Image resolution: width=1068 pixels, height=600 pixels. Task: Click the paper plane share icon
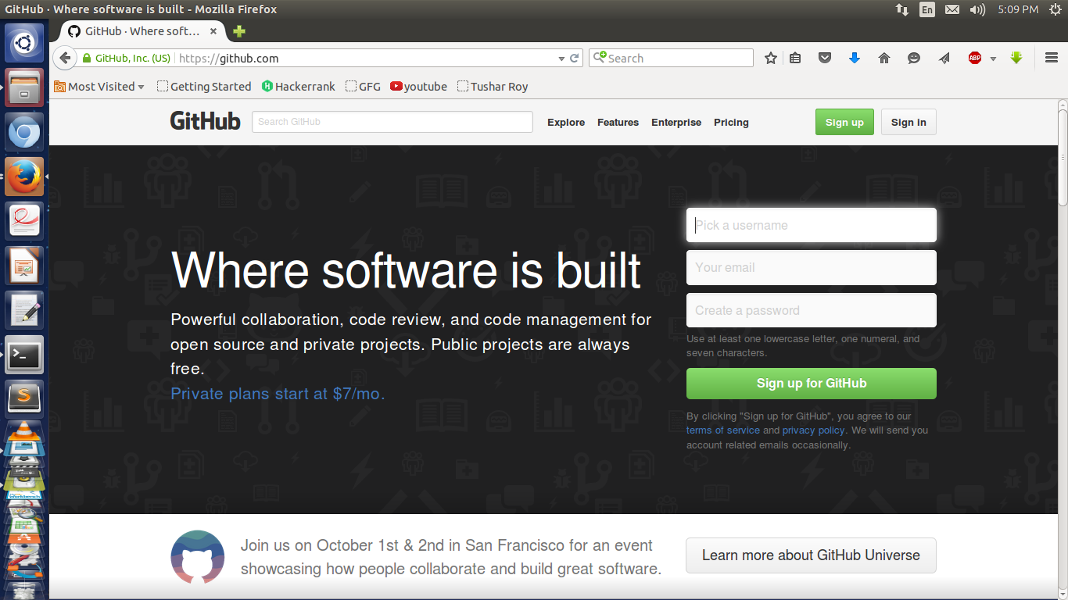(x=944, y=58)
